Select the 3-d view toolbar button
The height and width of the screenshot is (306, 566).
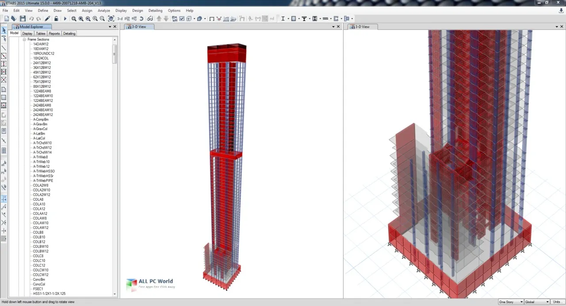click(x=119, y=19)
